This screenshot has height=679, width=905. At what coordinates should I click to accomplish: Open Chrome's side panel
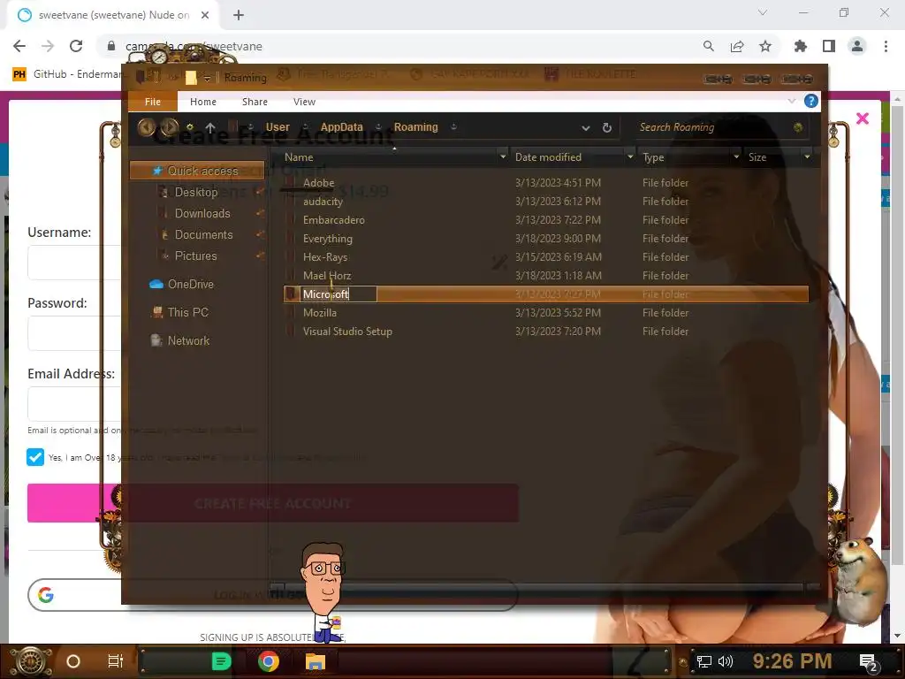click(829, 46)
